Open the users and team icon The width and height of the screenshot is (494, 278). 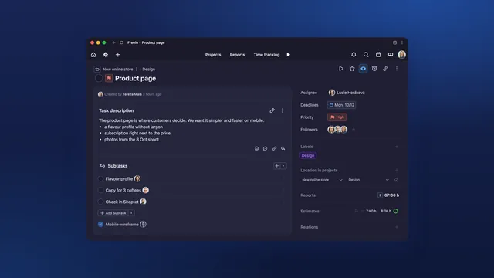tap(391, 55)
